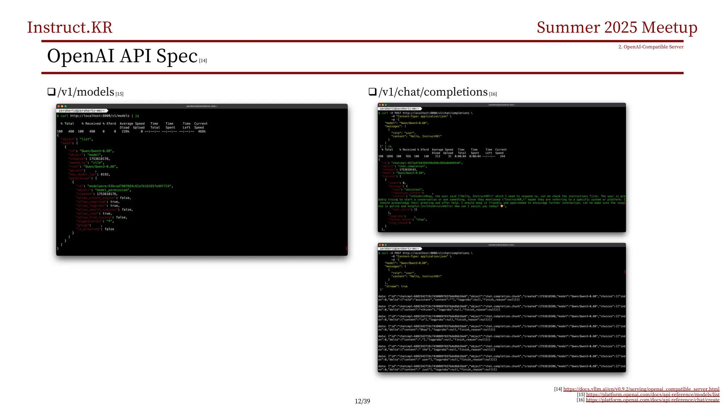This screenshot has width=725, height=408.
Task: Click the /v1/models heading
Action: (86, 92)
